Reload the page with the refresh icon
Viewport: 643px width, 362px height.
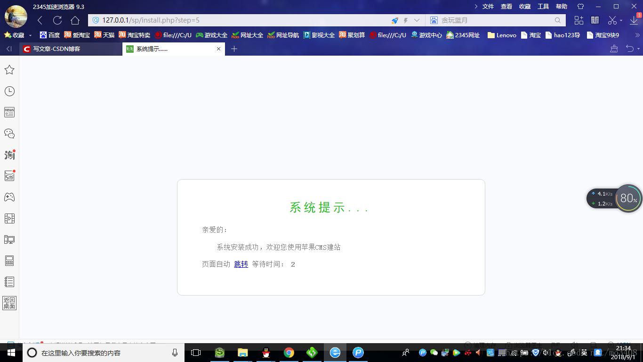[x=57, y=20]
